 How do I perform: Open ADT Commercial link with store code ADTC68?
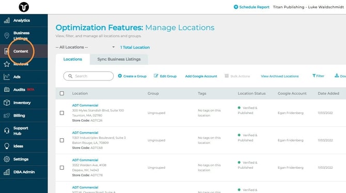(x=85, y=133)
